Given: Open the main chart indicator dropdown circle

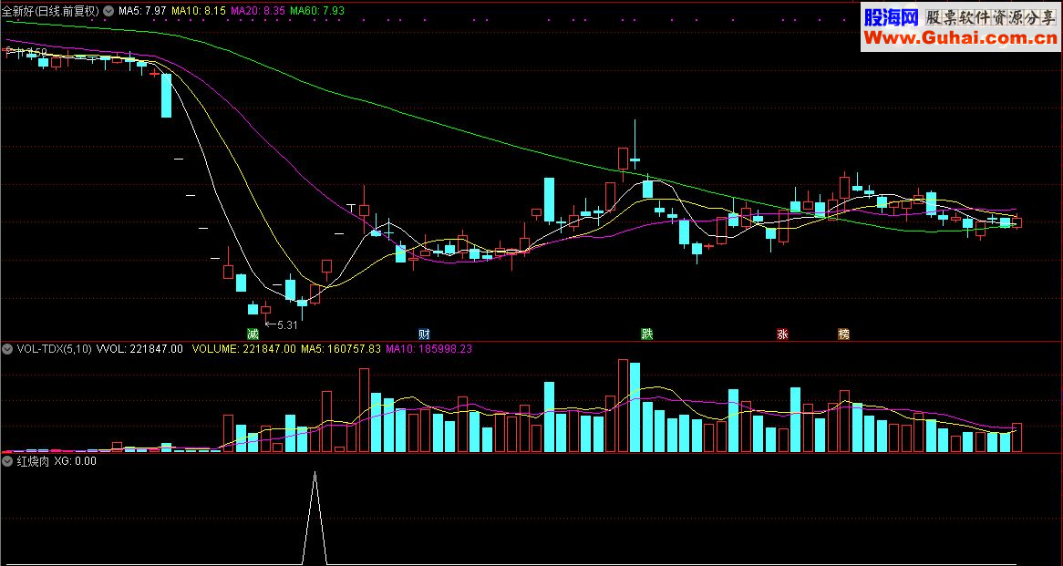Looking at the screenshot, I should [x=108, y=11].
